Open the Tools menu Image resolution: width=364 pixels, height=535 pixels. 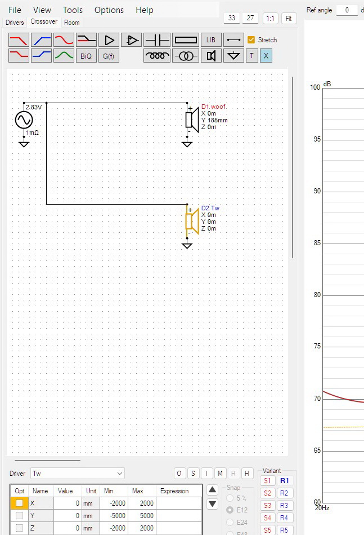click(73, 10)
